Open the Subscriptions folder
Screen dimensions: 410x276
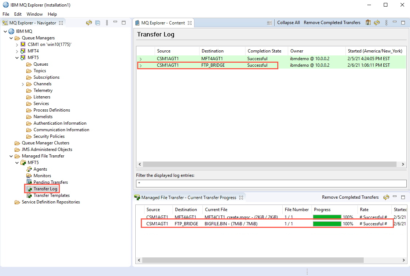(46, 77)
